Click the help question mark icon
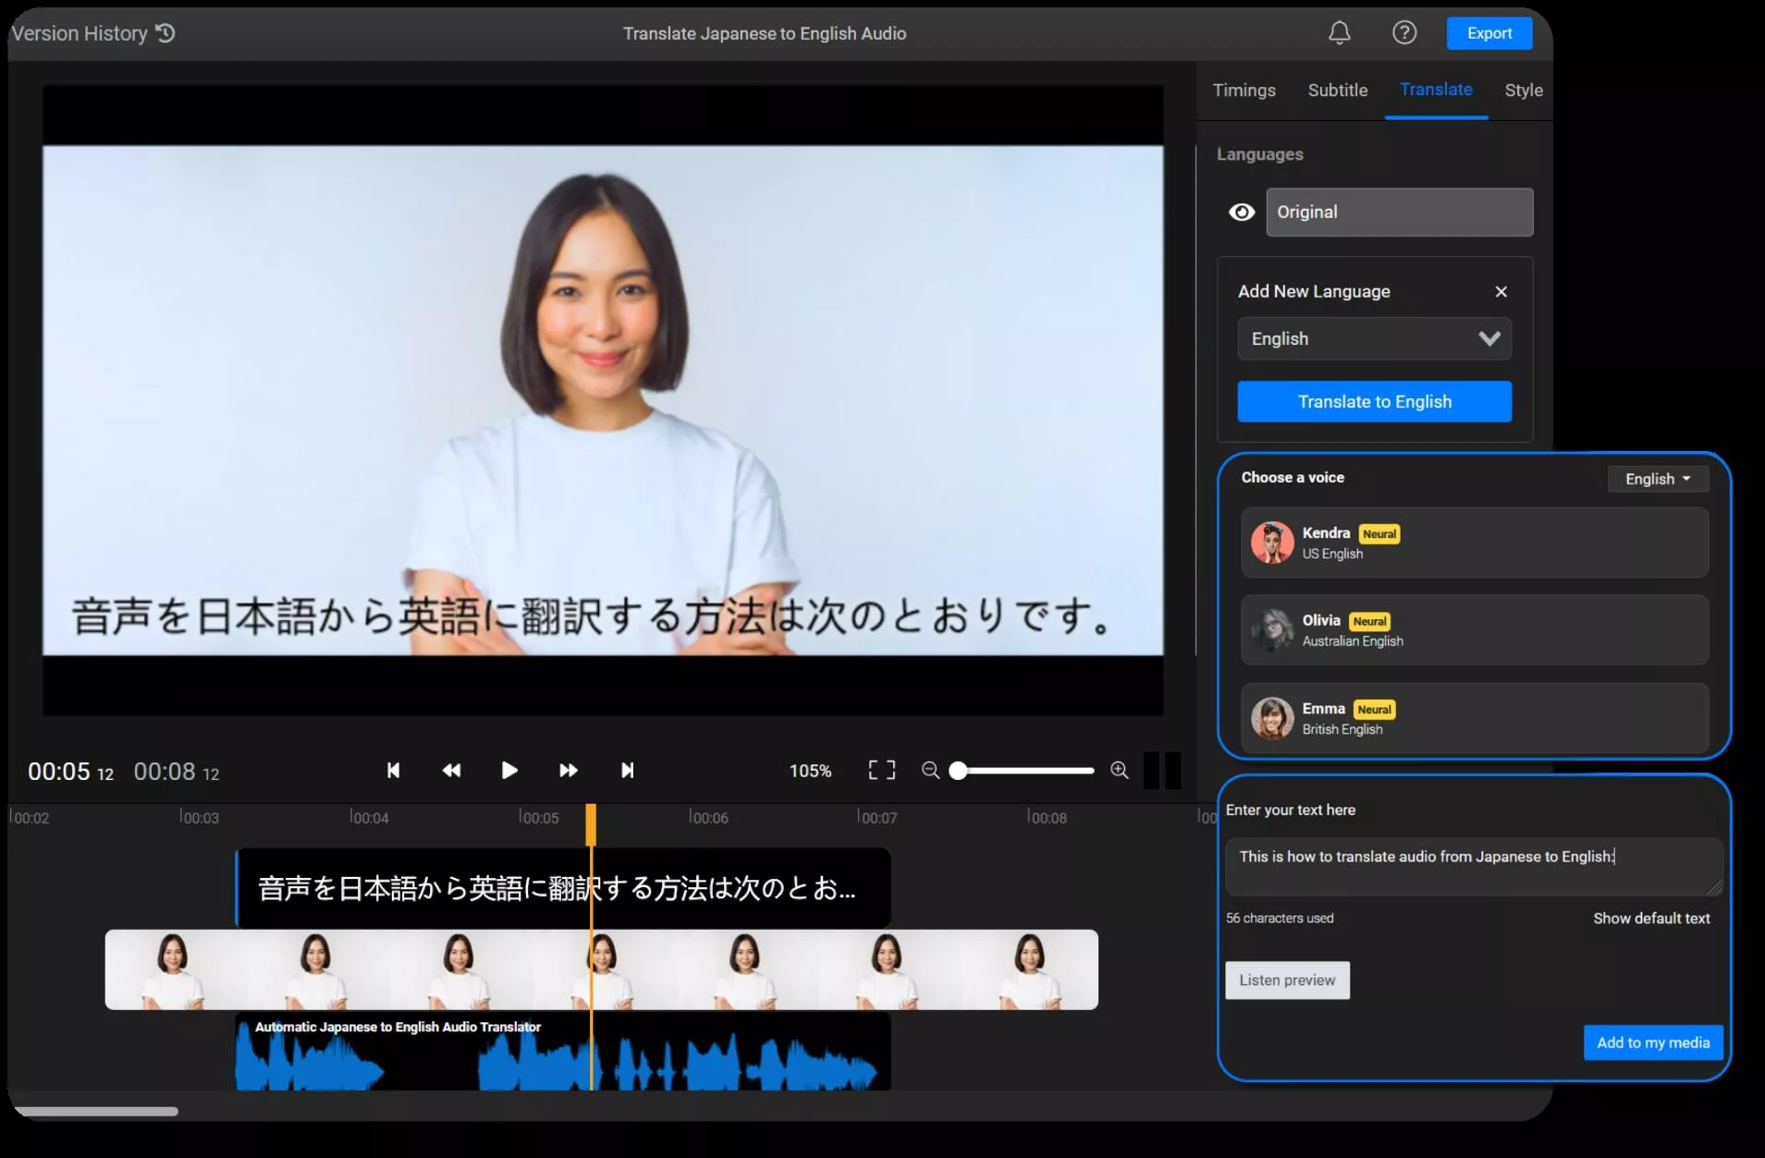The width and height of the screenshot is (1765, 1158). point(1403,32)
